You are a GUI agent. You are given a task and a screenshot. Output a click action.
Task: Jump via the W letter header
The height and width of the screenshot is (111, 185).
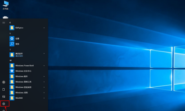[10, 60]
